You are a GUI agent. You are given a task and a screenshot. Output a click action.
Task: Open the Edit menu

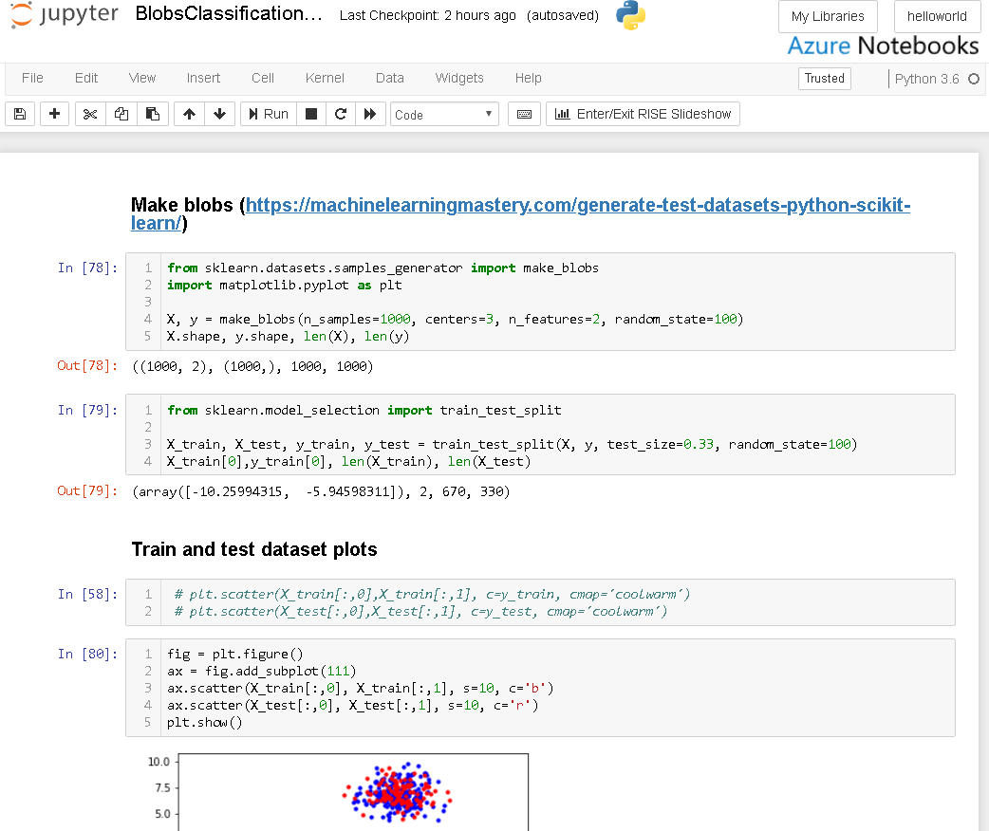pos(86,78)
